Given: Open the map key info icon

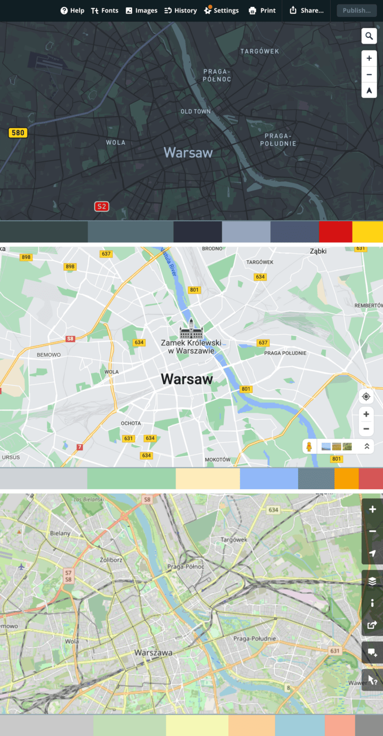Looking at the screenshot, I should 373,603.
